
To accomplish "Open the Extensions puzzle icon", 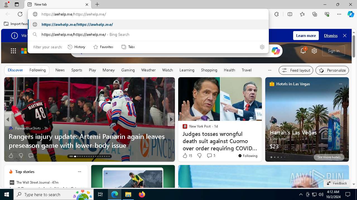I will [276, 14].
